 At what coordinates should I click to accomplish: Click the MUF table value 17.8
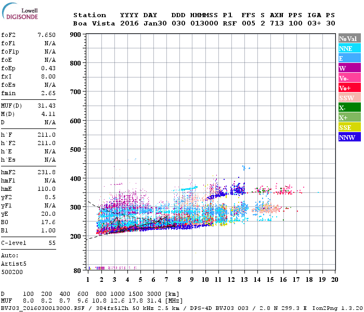pos(135,301)
